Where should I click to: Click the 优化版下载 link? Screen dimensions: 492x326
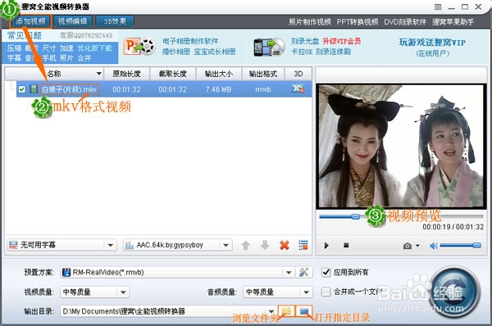tap(95, 48)
